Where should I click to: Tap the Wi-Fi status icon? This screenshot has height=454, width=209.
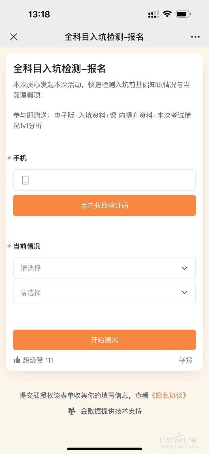pyautogui.click(x=167, y=14)
